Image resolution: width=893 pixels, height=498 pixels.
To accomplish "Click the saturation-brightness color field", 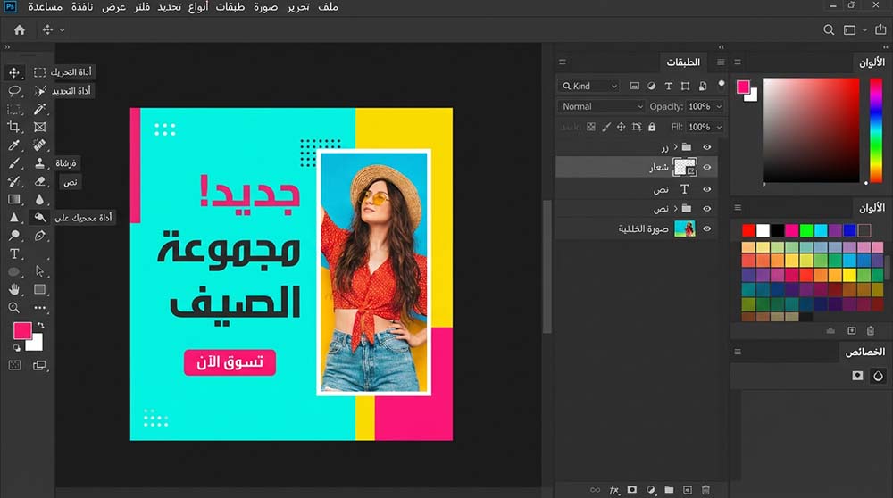I will tap(811, 130).
